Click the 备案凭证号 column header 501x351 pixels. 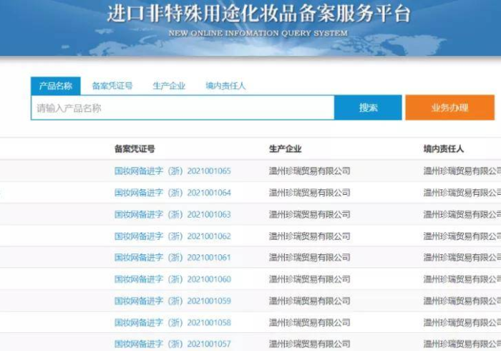tap(135, 149)
